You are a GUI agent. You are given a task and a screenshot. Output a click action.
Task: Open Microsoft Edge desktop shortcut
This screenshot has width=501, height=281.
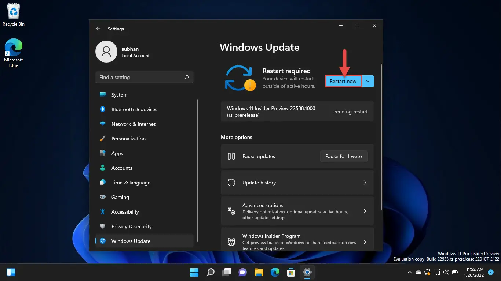click(x=14, y=53)
